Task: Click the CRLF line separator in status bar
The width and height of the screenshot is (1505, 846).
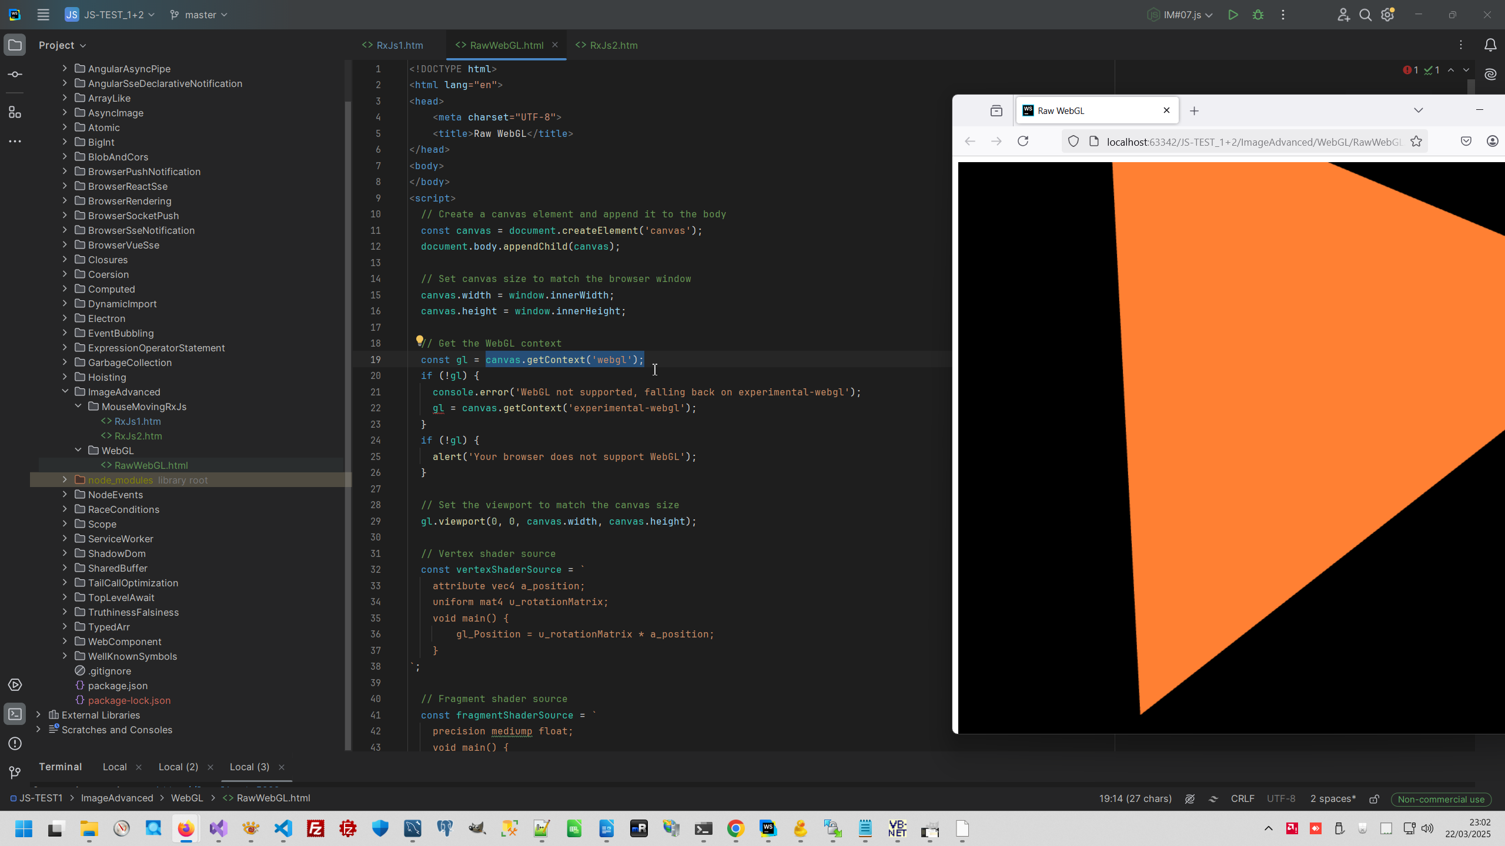Action: pyautogui.click(x=1242, y=798)
